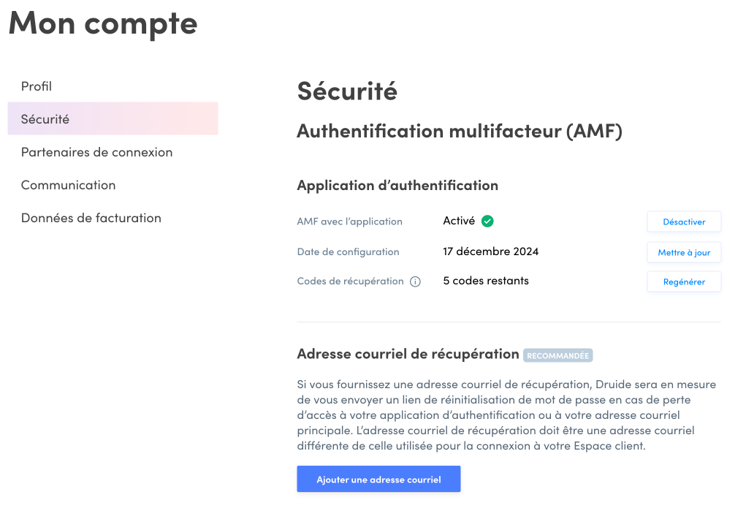Go to Partenaires de connexion
746x511 pixels.
96,152
